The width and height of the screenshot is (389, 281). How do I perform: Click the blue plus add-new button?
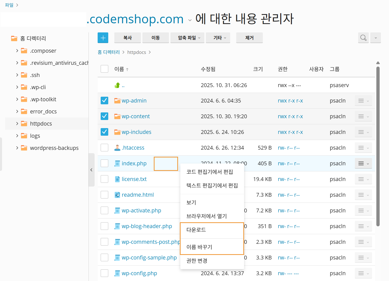pos(103,38)
